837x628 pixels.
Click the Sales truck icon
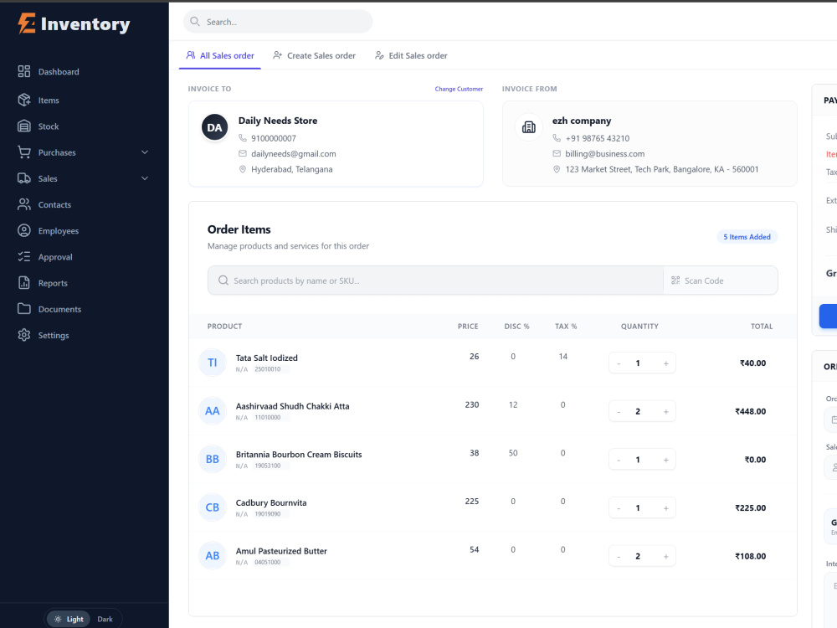[24, 178]
